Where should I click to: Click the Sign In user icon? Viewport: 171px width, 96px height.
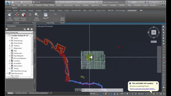tap(130, 2)
